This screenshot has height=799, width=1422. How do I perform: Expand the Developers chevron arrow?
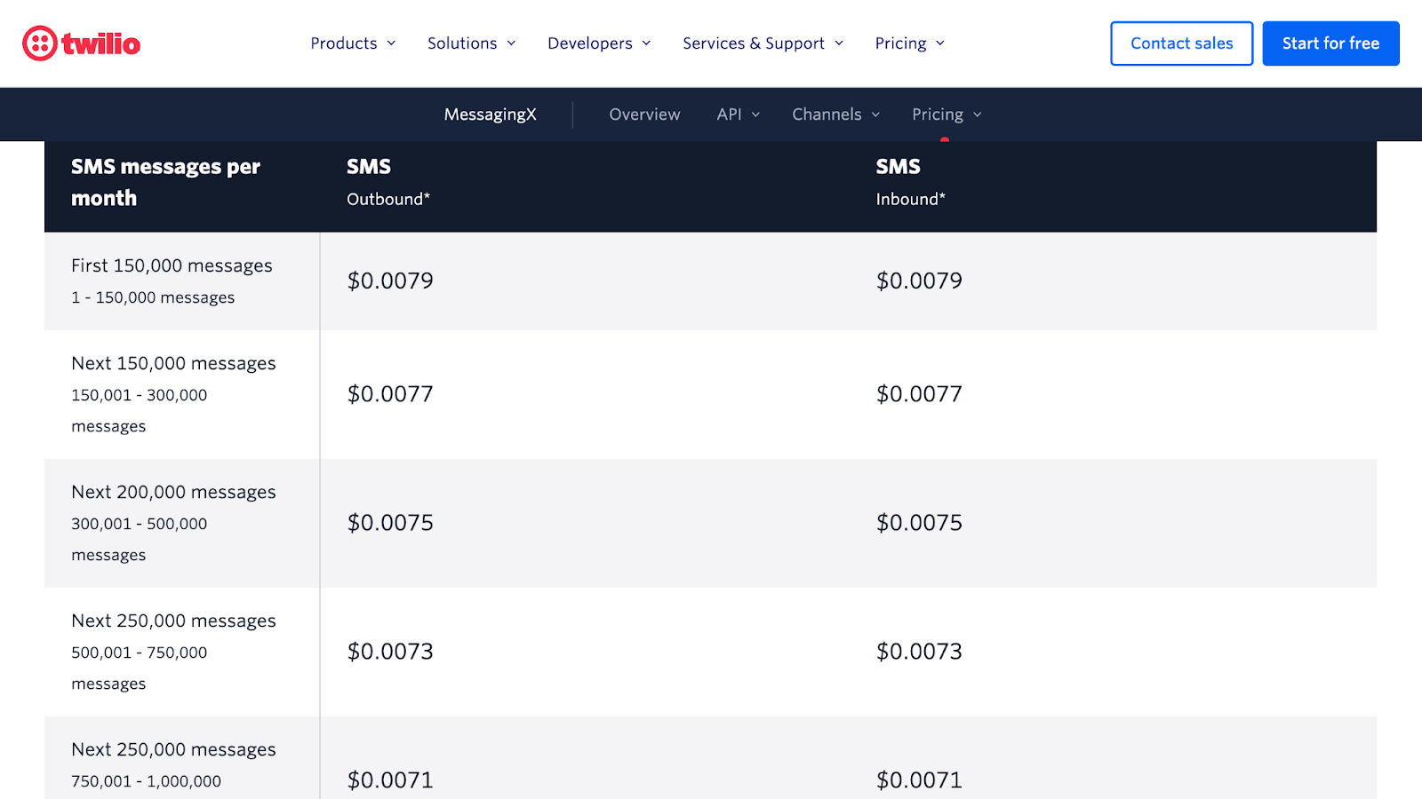point(646,44)
